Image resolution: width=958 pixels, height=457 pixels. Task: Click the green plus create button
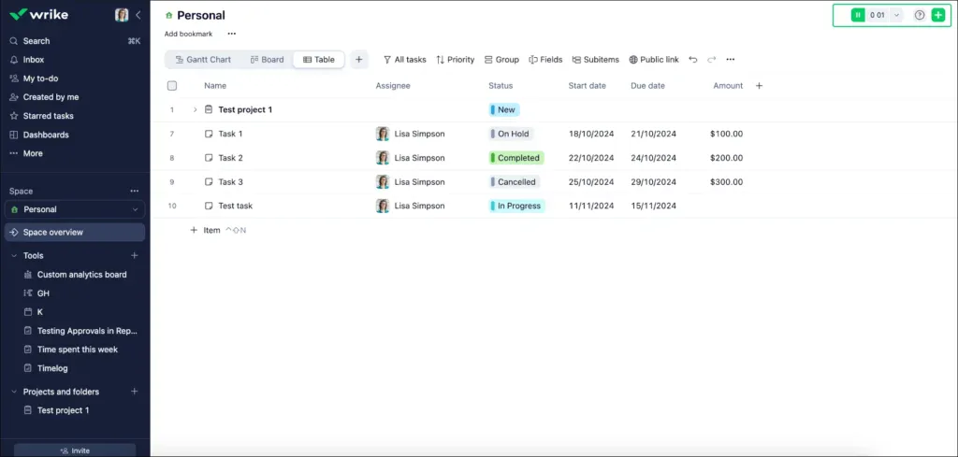click(x=938, y=15)
